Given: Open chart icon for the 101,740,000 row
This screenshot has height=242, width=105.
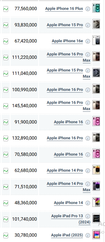Looking at the screenshot, I should pyautogui.click(x=6, y=219).
